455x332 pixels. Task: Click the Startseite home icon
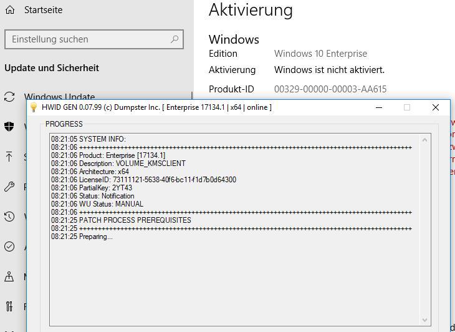tap(10, 10)
